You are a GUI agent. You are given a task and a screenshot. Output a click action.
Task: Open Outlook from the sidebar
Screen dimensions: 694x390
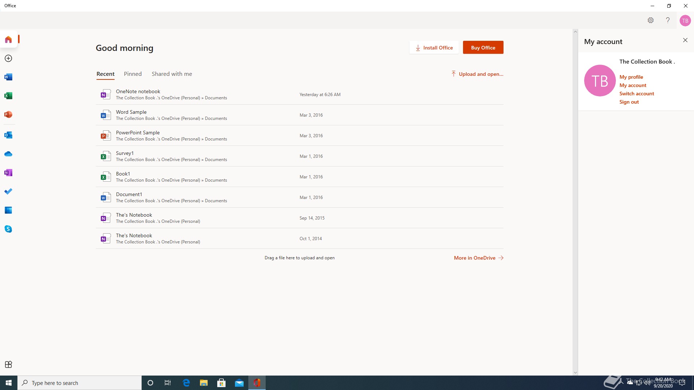[x=8, y=135]
